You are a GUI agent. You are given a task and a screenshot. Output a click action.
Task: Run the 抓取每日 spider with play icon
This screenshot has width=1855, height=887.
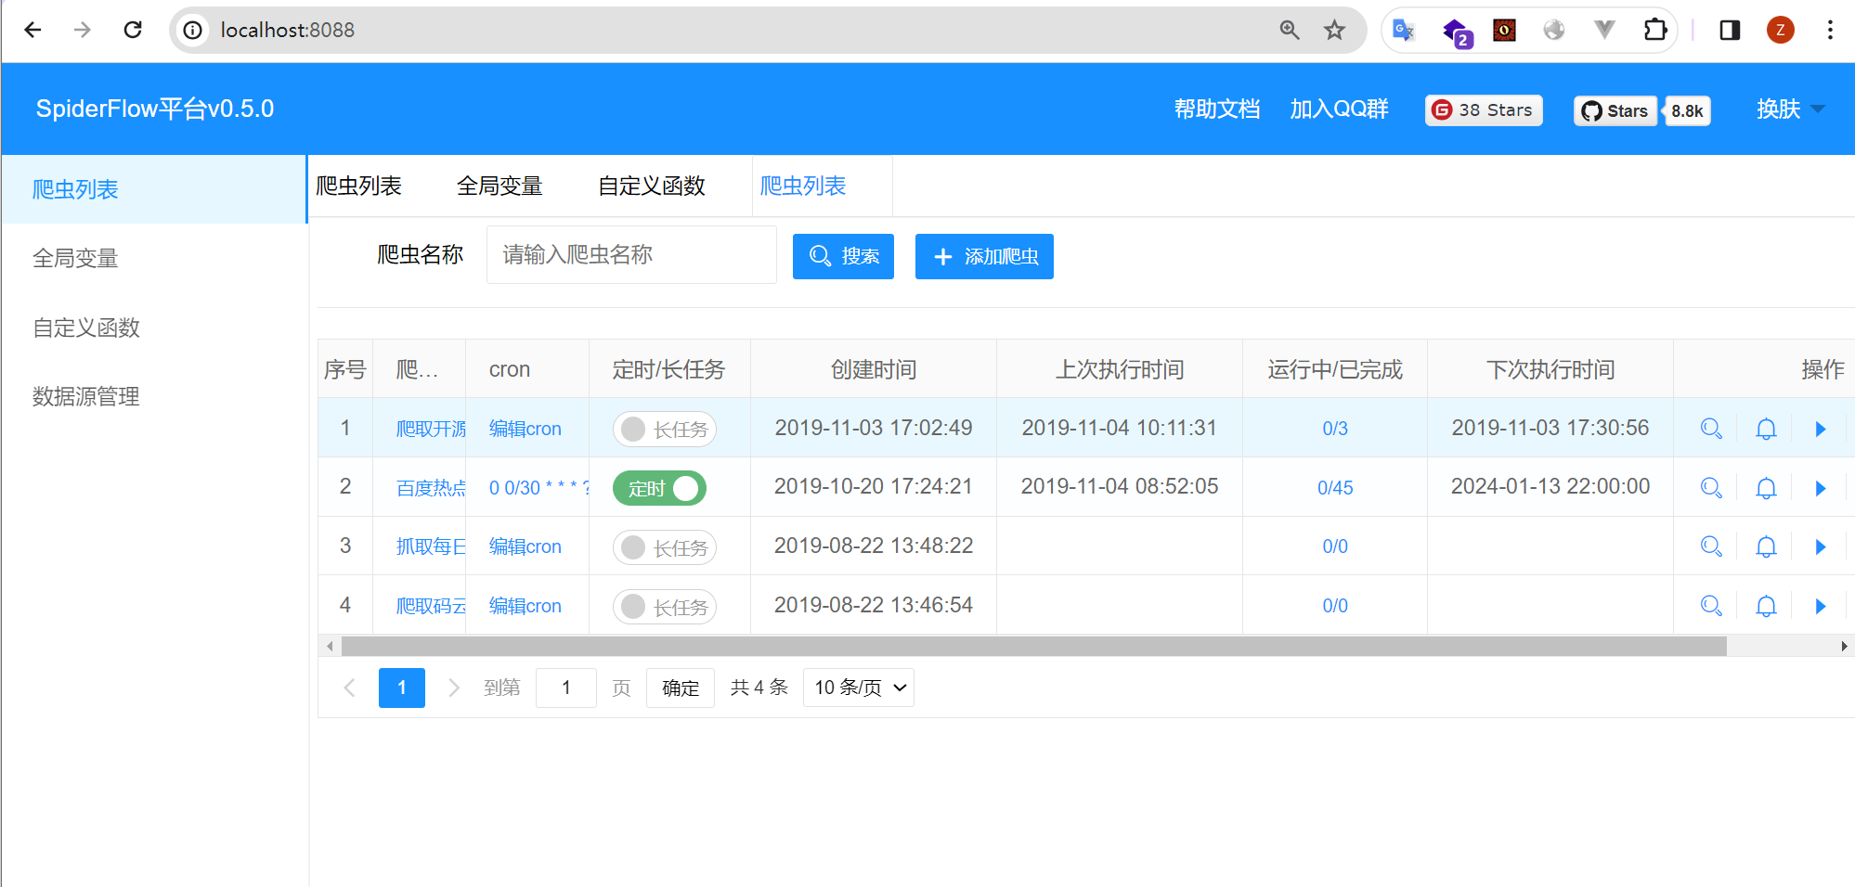pos(1821,546)
